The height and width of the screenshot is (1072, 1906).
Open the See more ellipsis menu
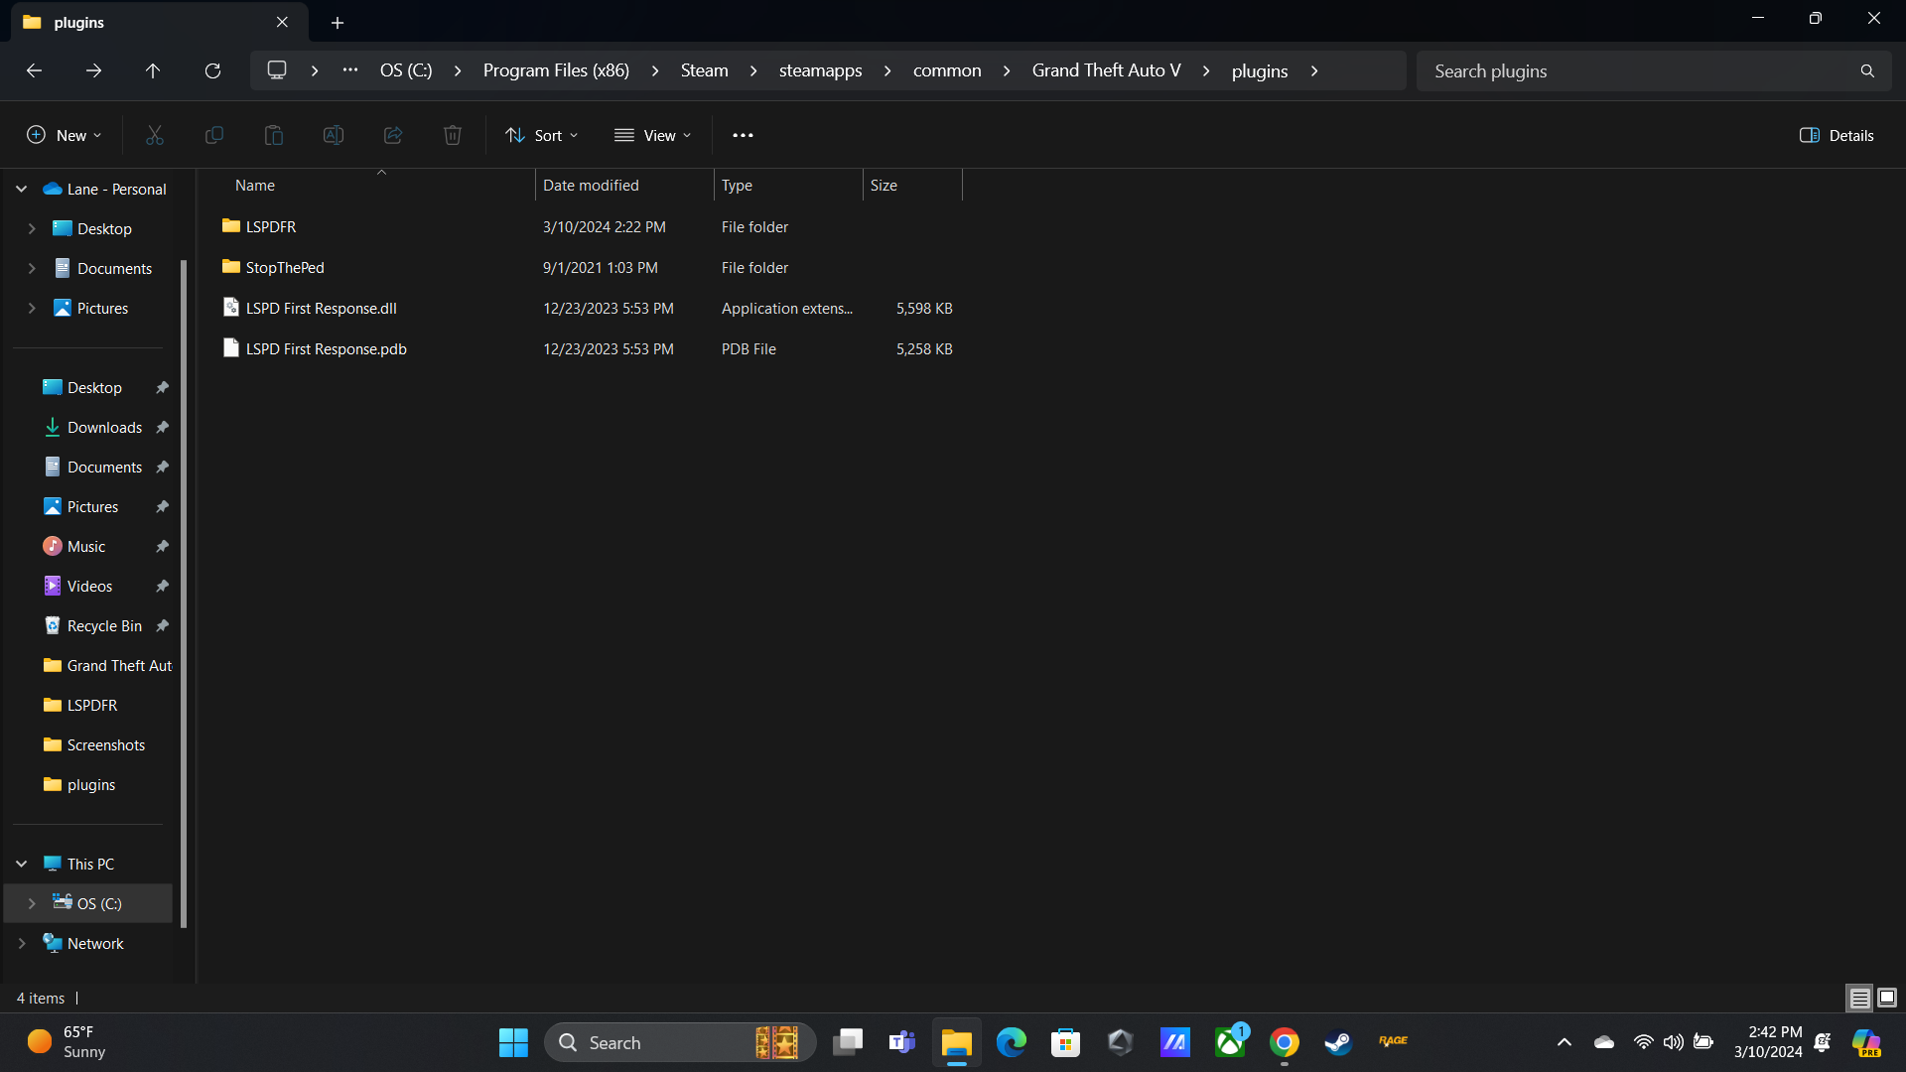743,135
